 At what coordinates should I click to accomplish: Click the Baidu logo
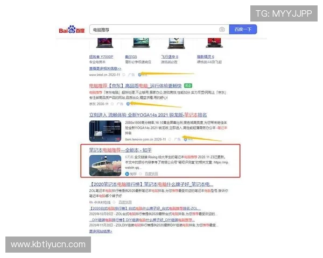72,30
